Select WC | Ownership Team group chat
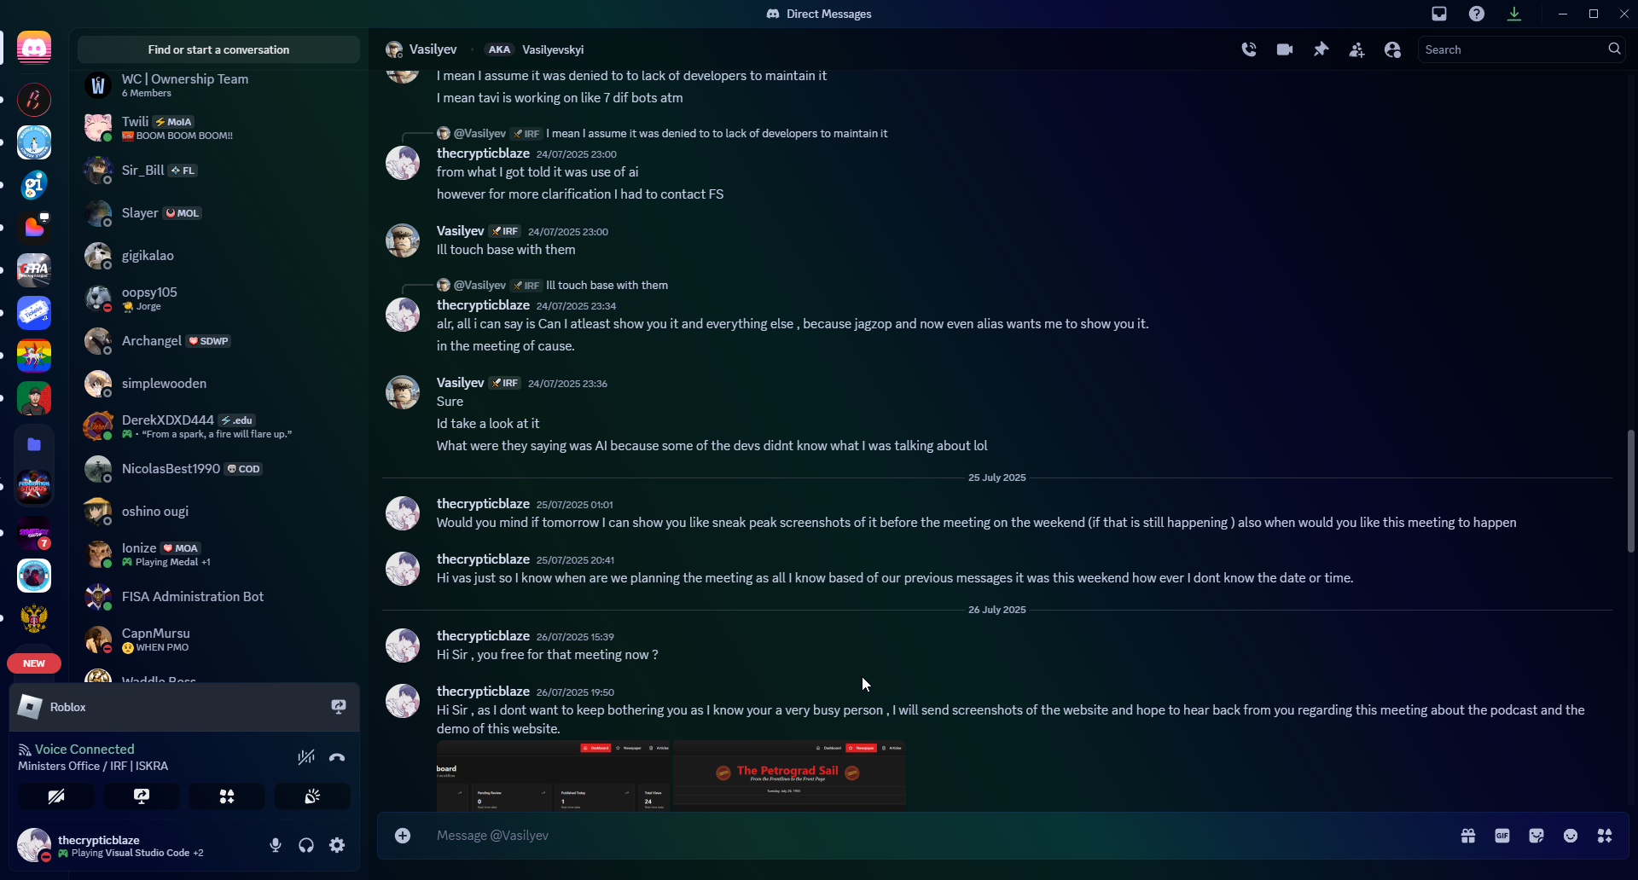Image resolution: width=1638 pixels, height=880 pixels. click(218, 85)
